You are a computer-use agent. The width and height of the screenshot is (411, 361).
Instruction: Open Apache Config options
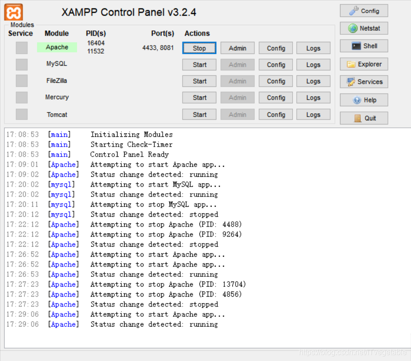[x=276, y=48]
